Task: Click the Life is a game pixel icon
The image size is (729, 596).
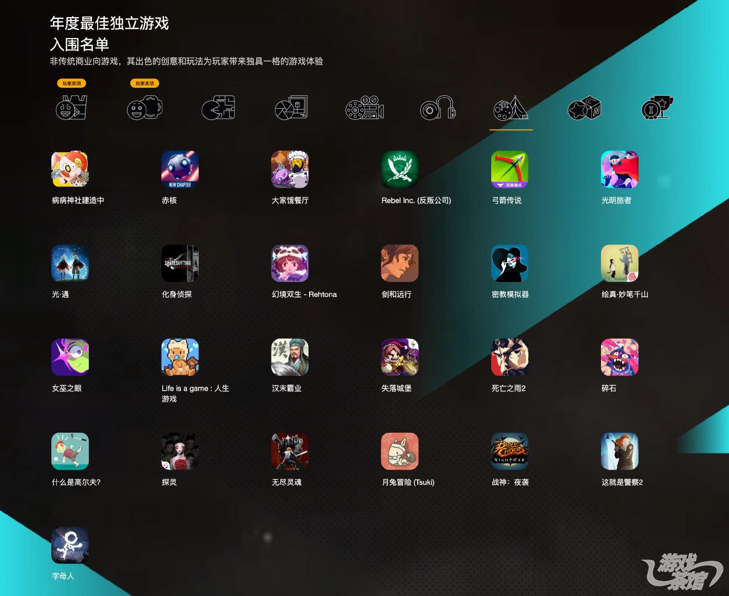Action: (180, 357)
